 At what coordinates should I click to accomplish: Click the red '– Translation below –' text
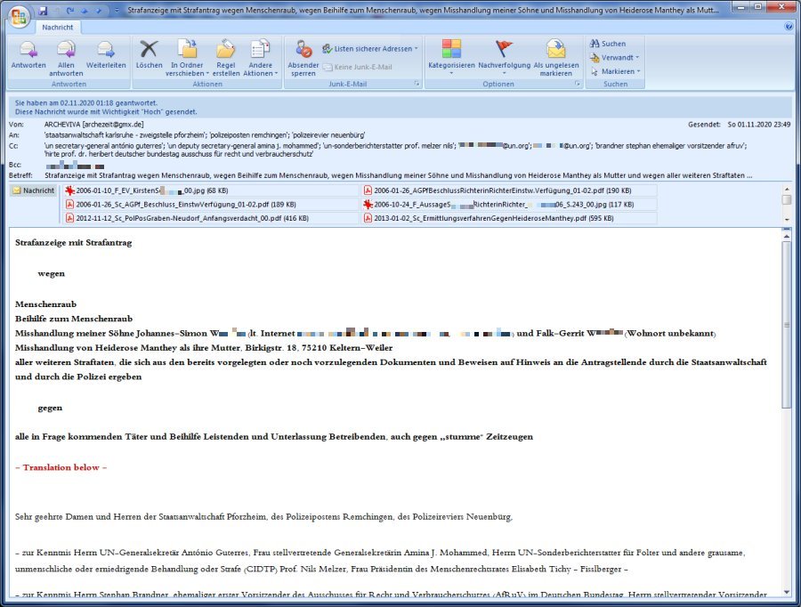click(61, 467)
